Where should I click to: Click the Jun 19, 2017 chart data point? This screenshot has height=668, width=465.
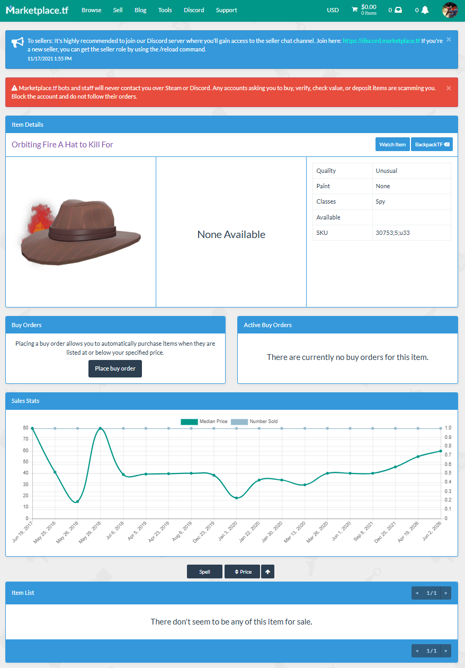(x=32, y=428)
